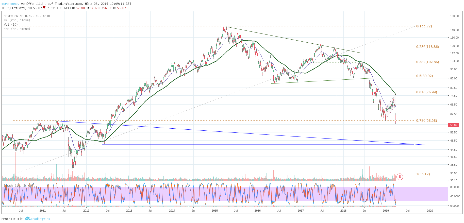Click the 2013 label on time axis
Viewport: 464px width, 223px height.
129,211
